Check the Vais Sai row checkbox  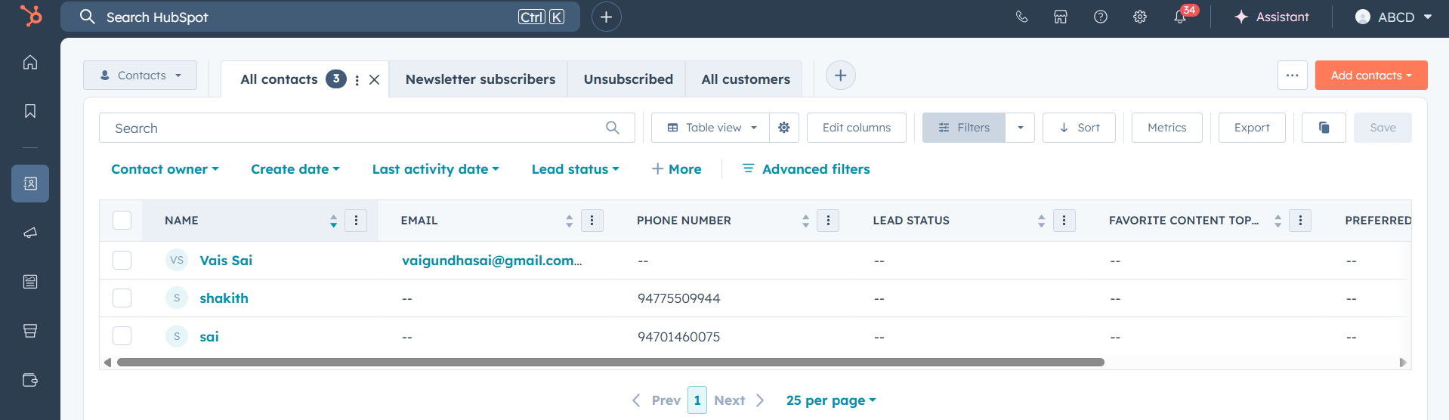coord(122,261)
